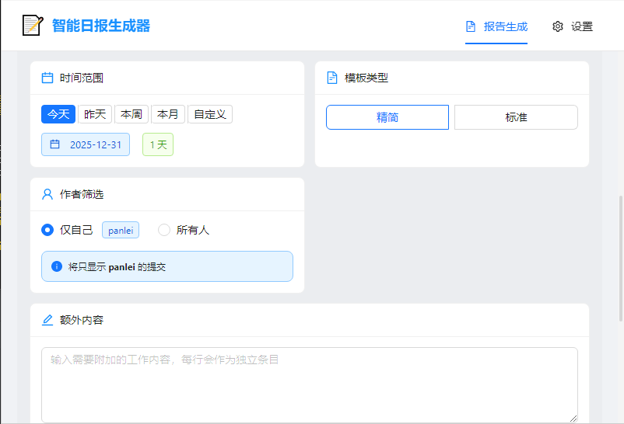Viewport: 624px width, 424px height.
Task: Click the person icon beside 作者筛选
Action: [47, 194]
